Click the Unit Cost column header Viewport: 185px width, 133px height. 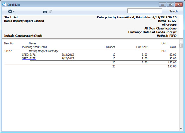pos(142,47)
